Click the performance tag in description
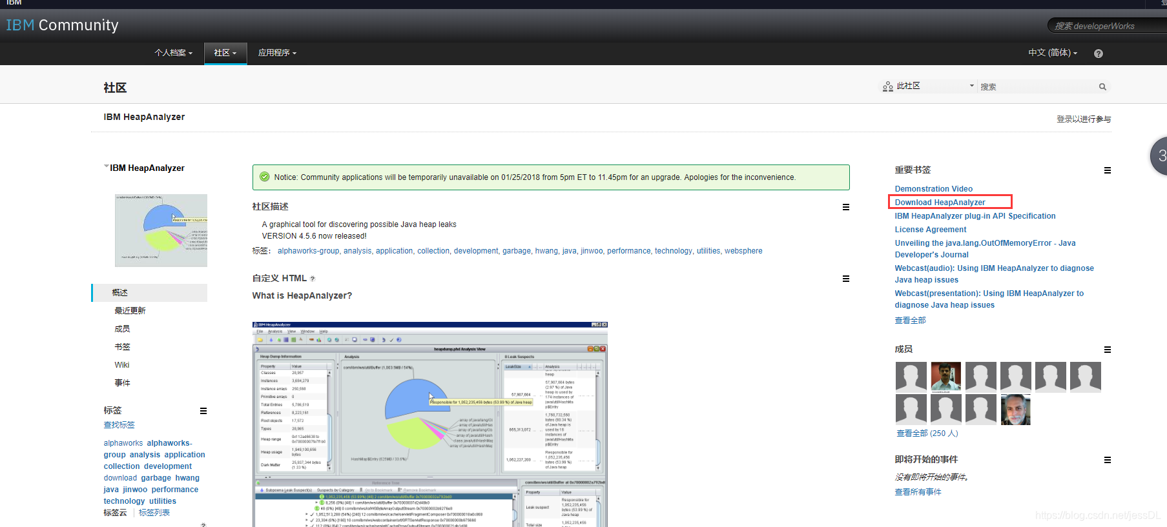 (x=628, y=251)
